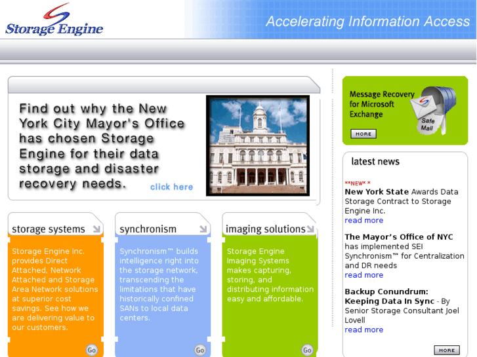Viewport: 477px width, 357px height.
Task: Click the Safe Mail mailbox icon
Action: 433,110
